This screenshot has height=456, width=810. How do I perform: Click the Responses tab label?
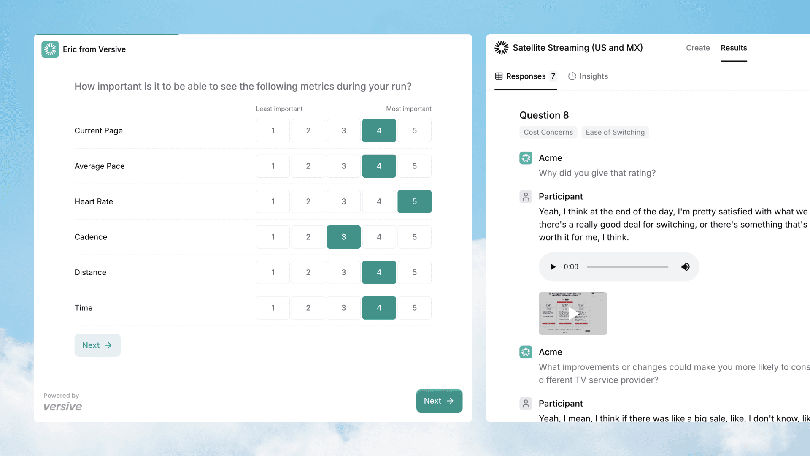tap(526, 76)
